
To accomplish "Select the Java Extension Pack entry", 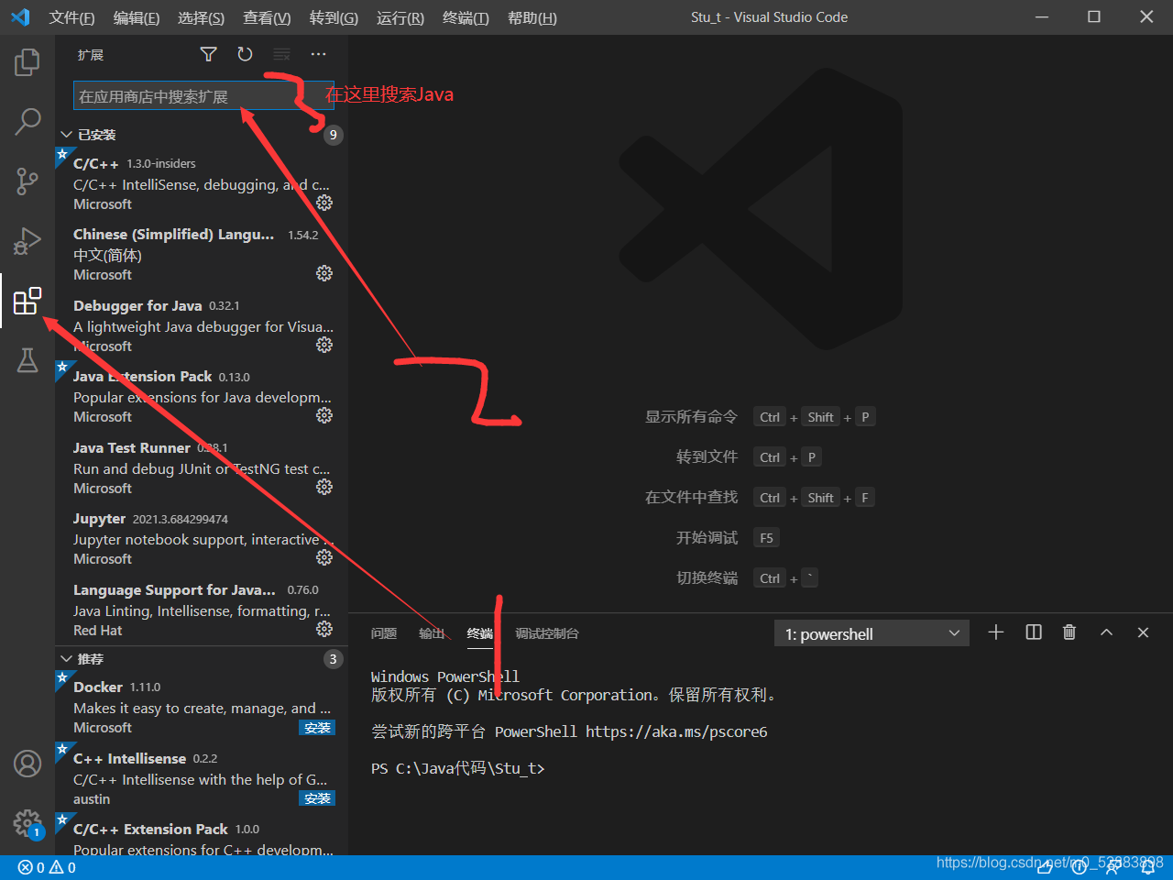I will tap(202, 396).
